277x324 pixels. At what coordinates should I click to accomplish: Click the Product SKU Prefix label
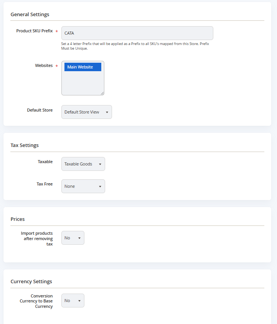35,31
